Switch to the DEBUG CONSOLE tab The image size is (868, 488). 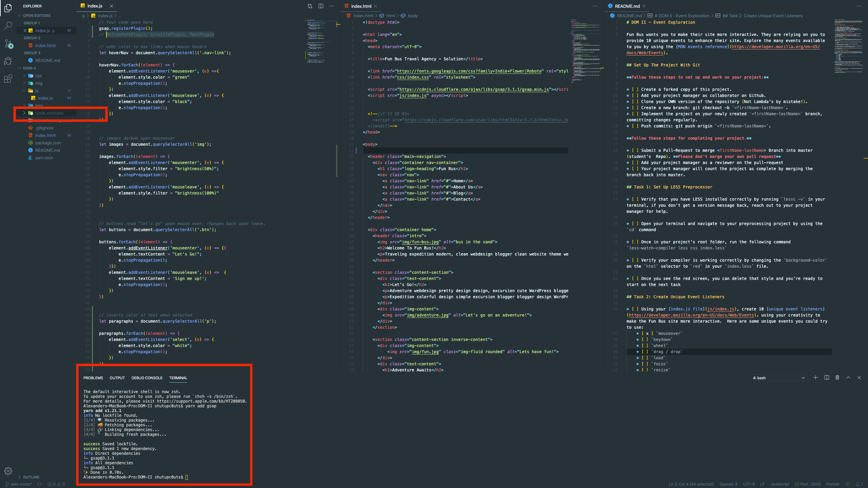(147, 378)
